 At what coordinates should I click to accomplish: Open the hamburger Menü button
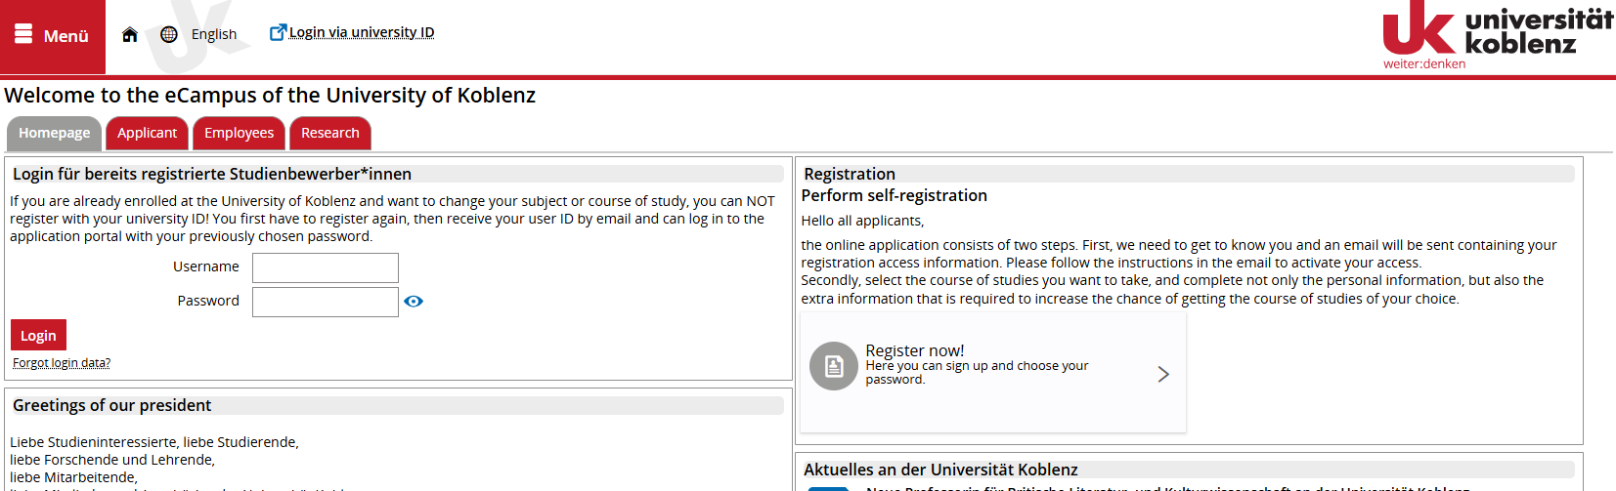[52, 36]
